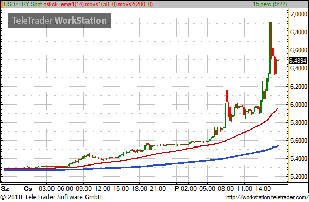Click the Sz day marker on time axis
The image size is (309, 202).
click(x=5, y=189)
